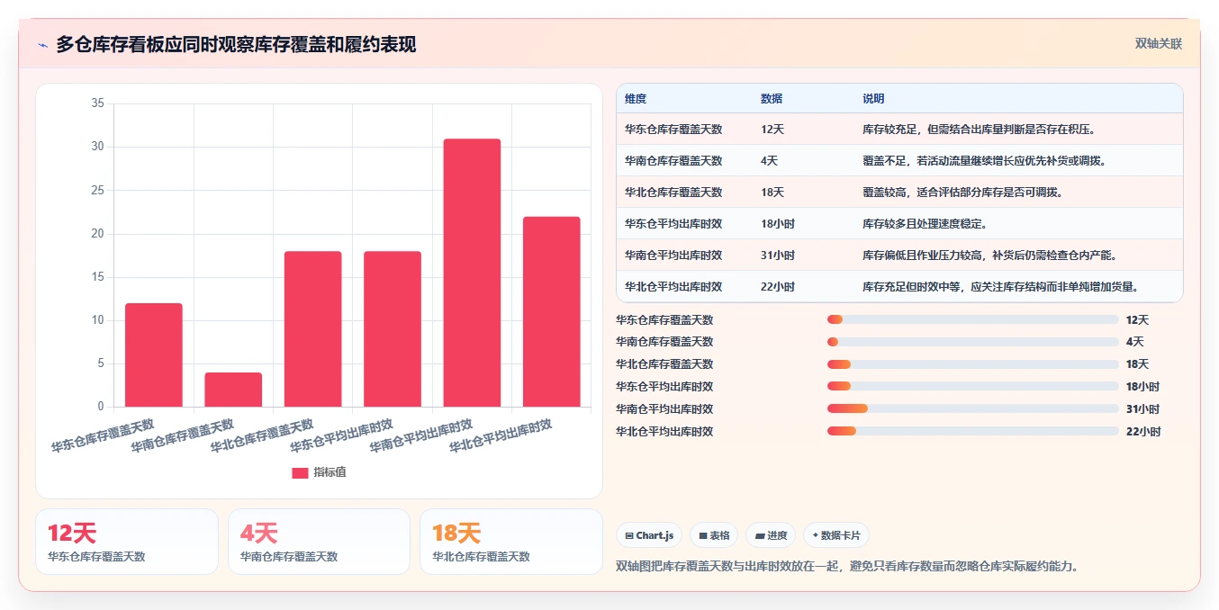The image size is (1219, 610).
Task: Select the 华东仓平均出库时效 table row label
Action: (x=673, y=224)
